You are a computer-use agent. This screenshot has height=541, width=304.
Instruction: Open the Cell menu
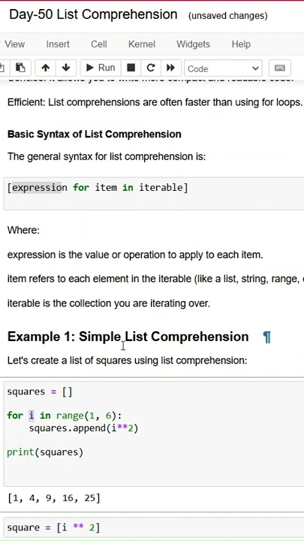pos(99,44)
